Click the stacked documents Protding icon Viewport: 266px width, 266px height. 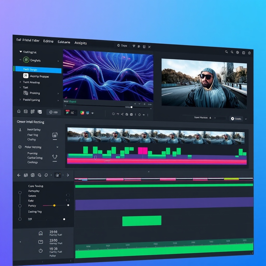[26, 93]
